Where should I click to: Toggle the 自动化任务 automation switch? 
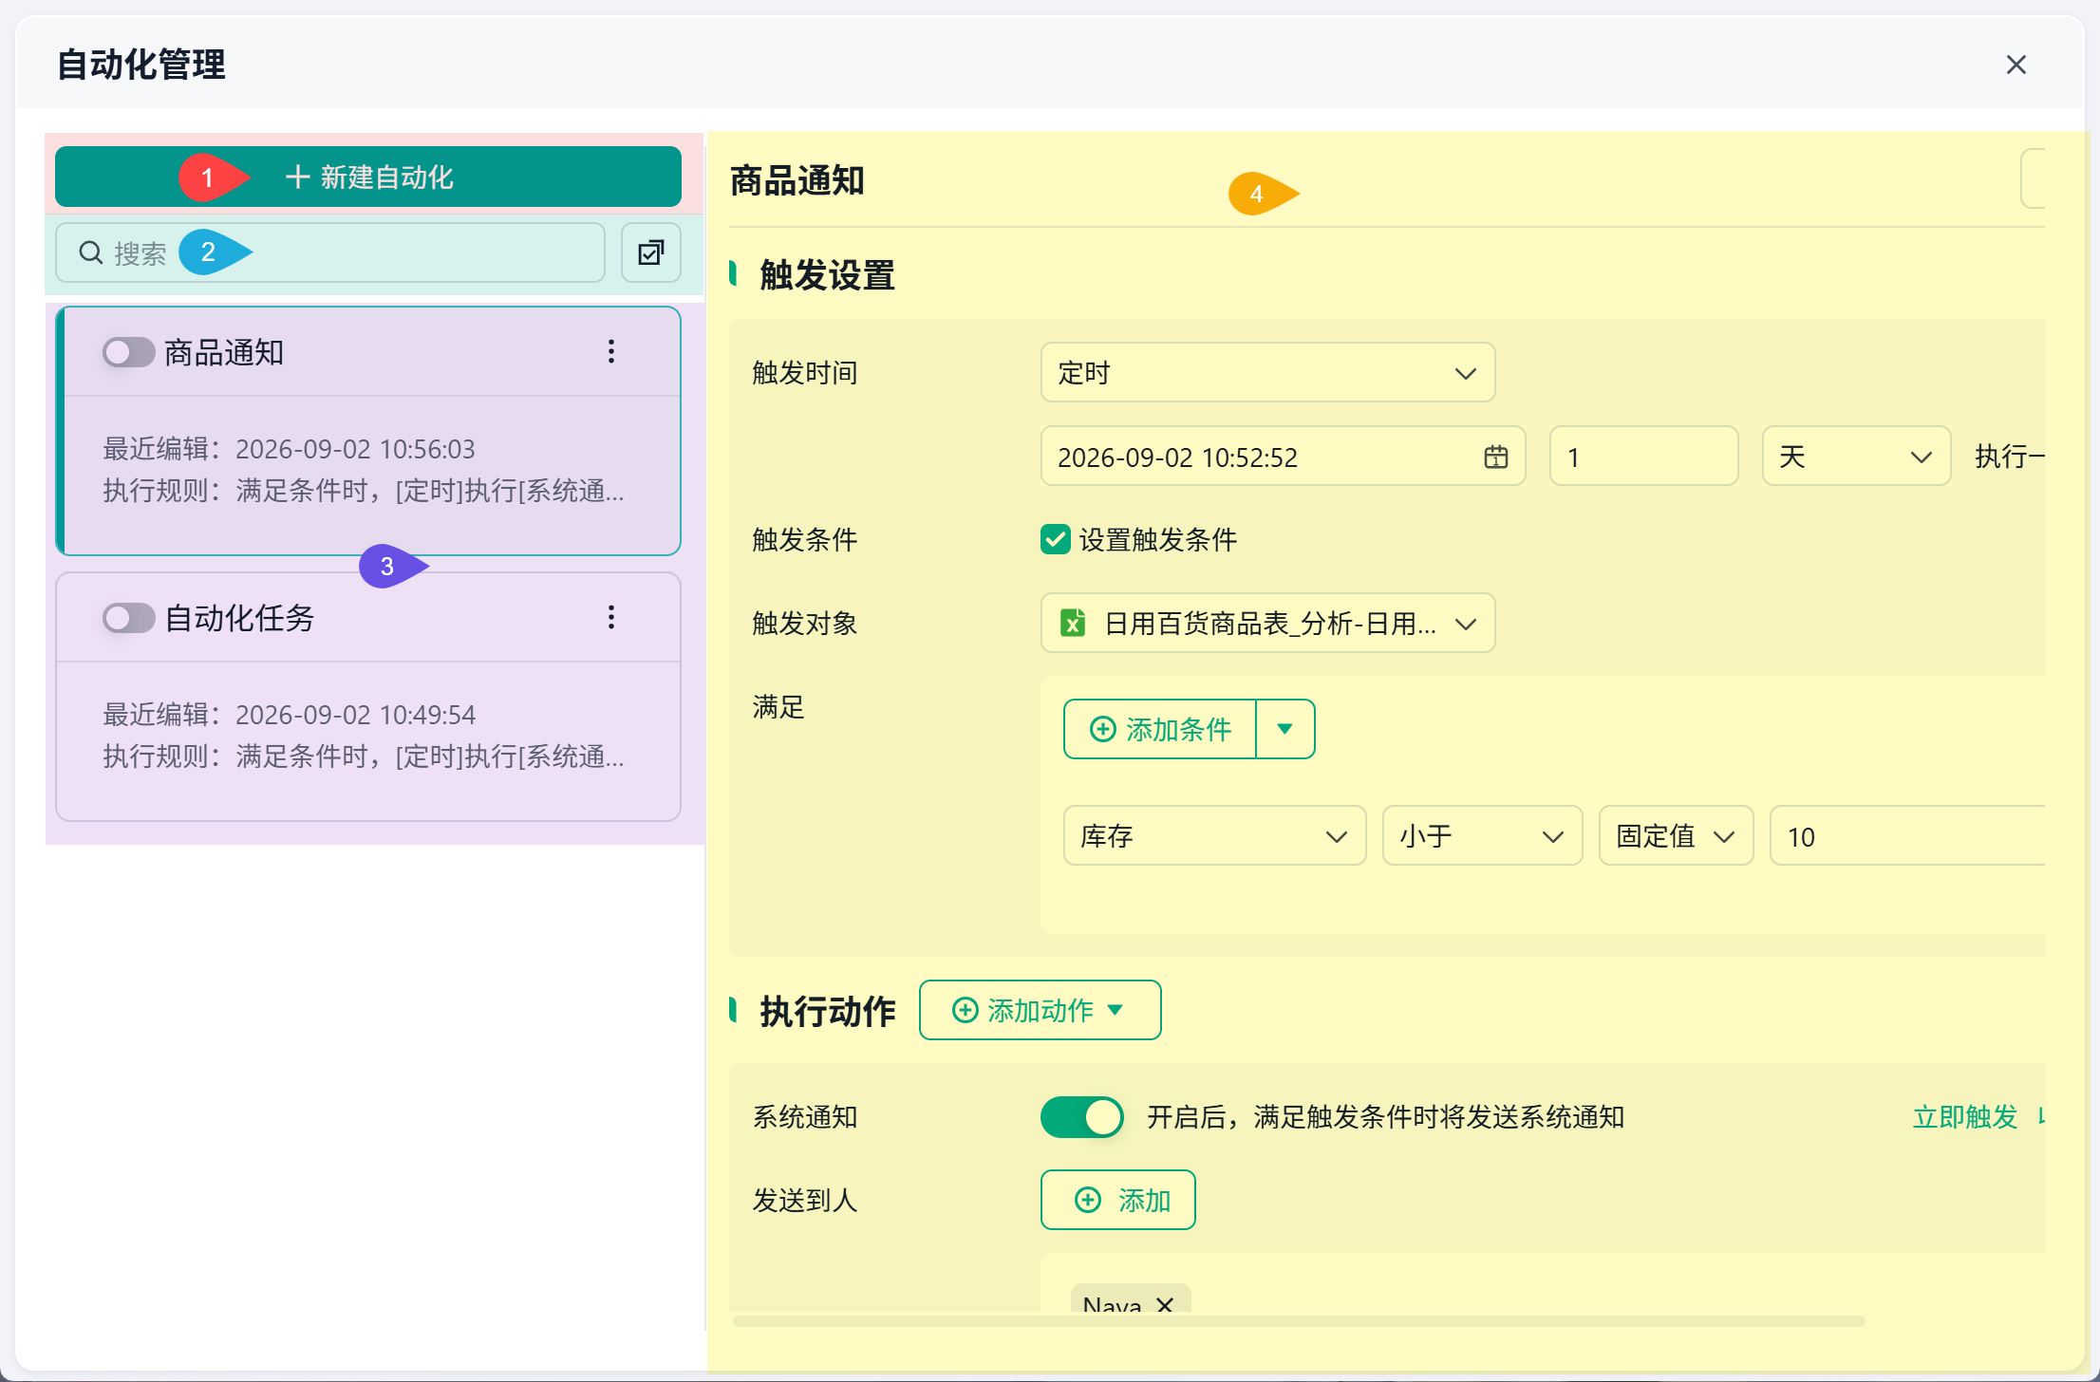(128, 618)
